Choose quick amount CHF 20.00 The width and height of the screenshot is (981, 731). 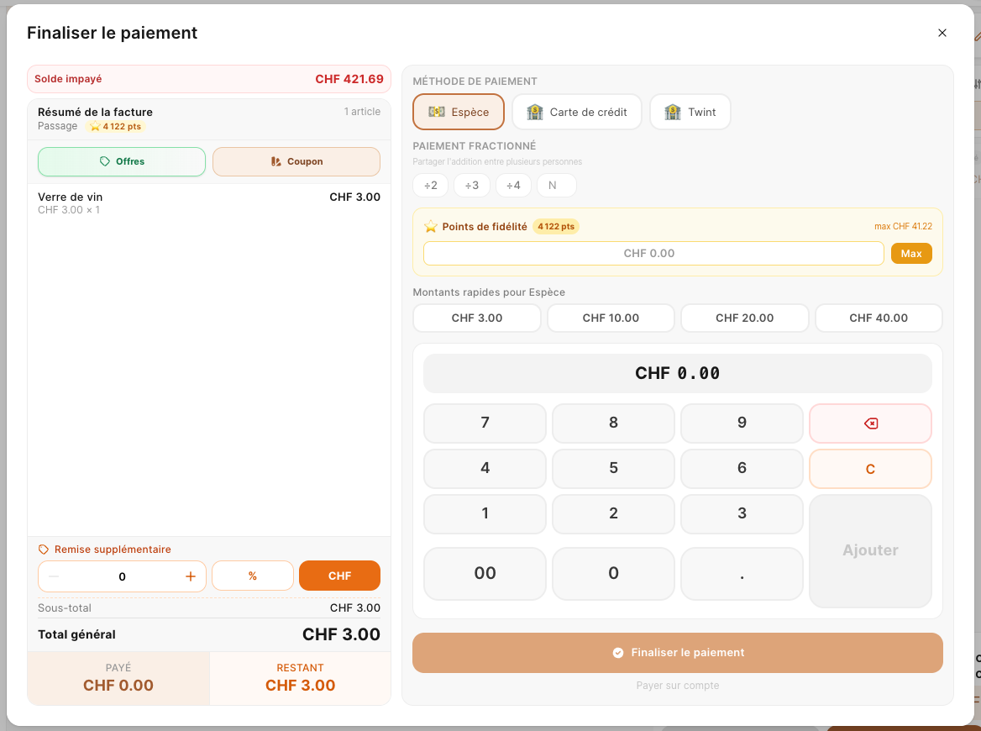pyautogui.click(x=744, y=318)
